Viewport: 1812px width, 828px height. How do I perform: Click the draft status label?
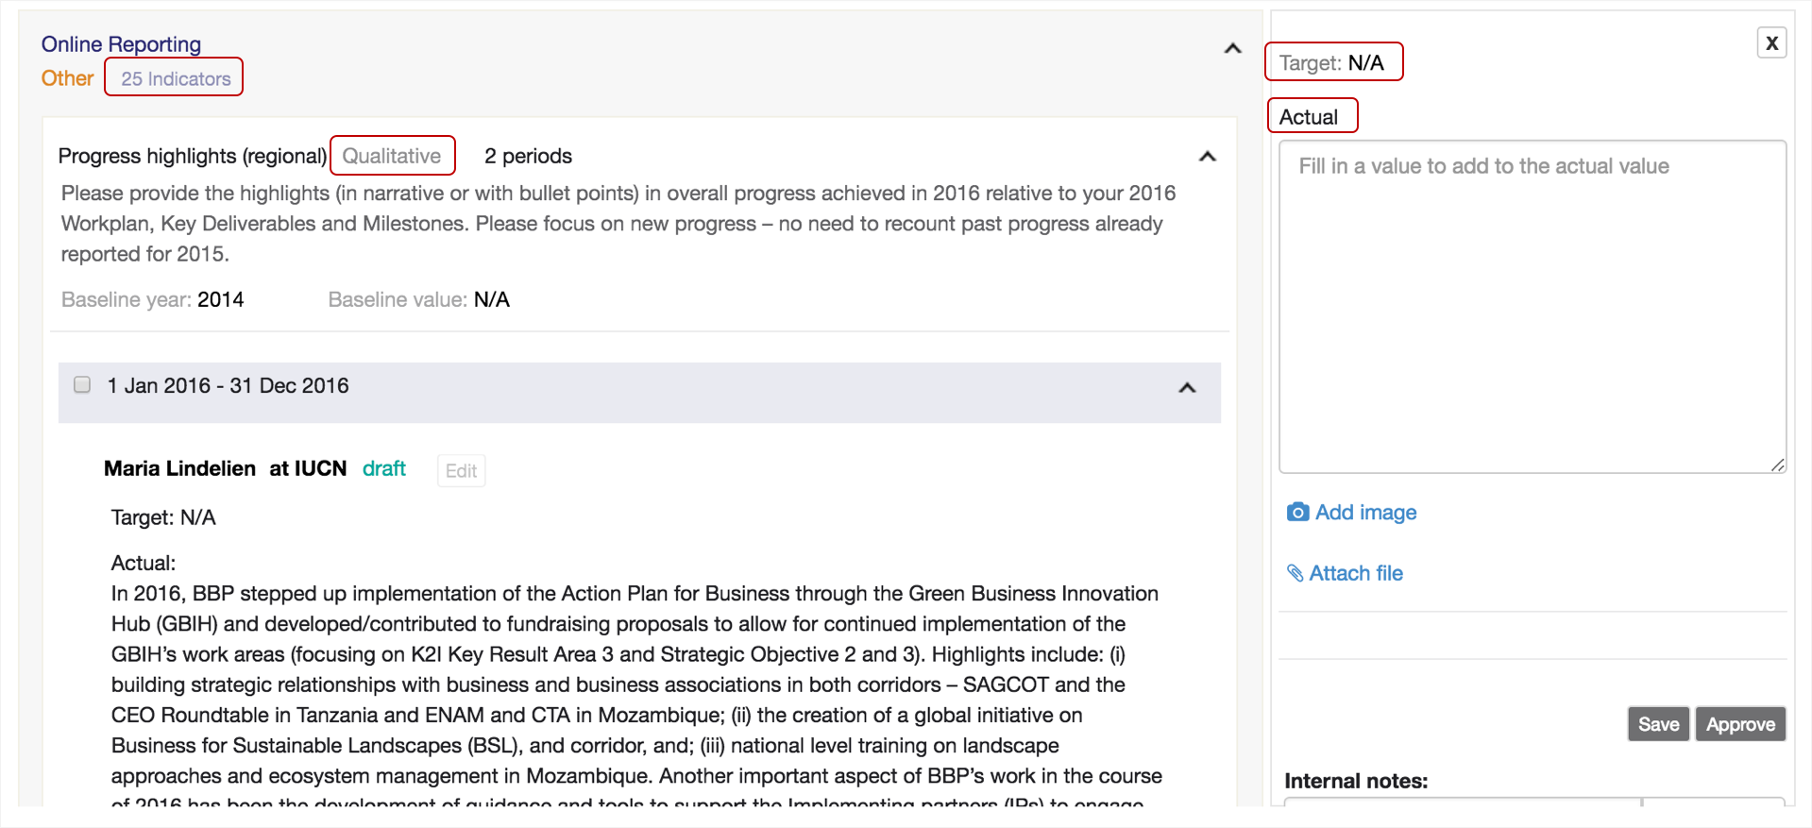384,468
